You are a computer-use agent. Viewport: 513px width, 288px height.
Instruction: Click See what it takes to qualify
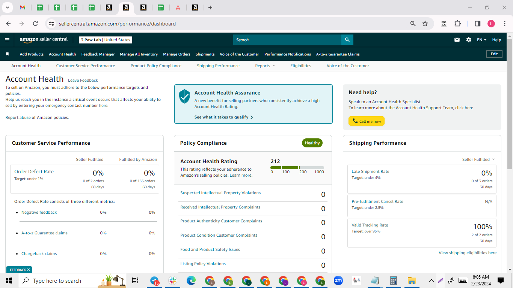pos(224,117)
